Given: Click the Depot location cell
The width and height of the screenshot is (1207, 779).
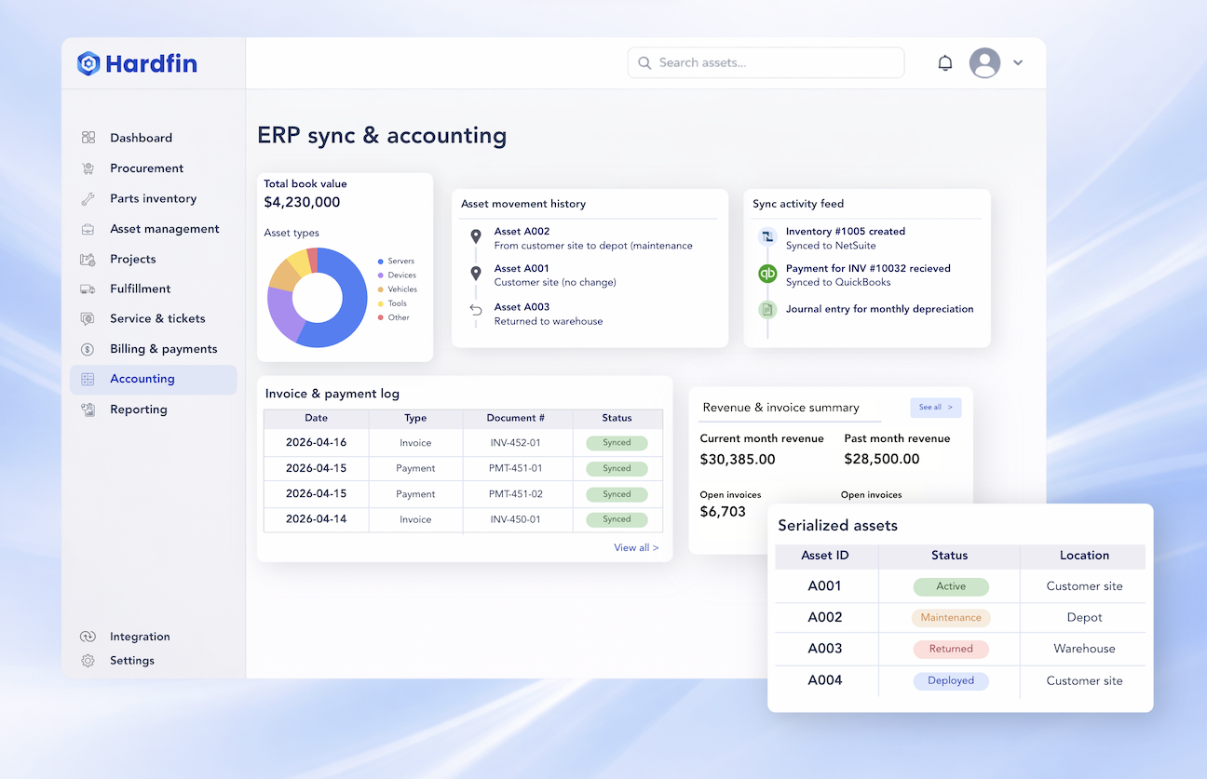Looking at the screenshot, I should coord(1084,617).
